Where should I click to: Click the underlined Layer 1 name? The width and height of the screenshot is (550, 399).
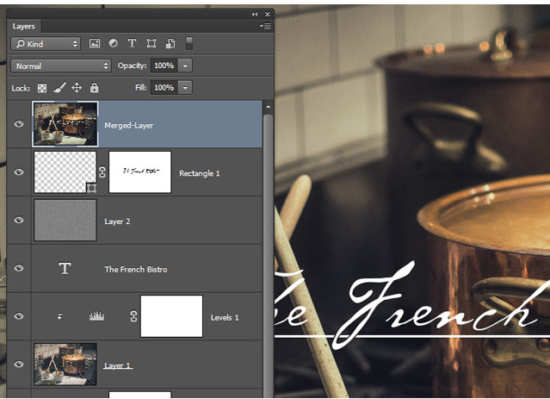(x=118, y=365)
